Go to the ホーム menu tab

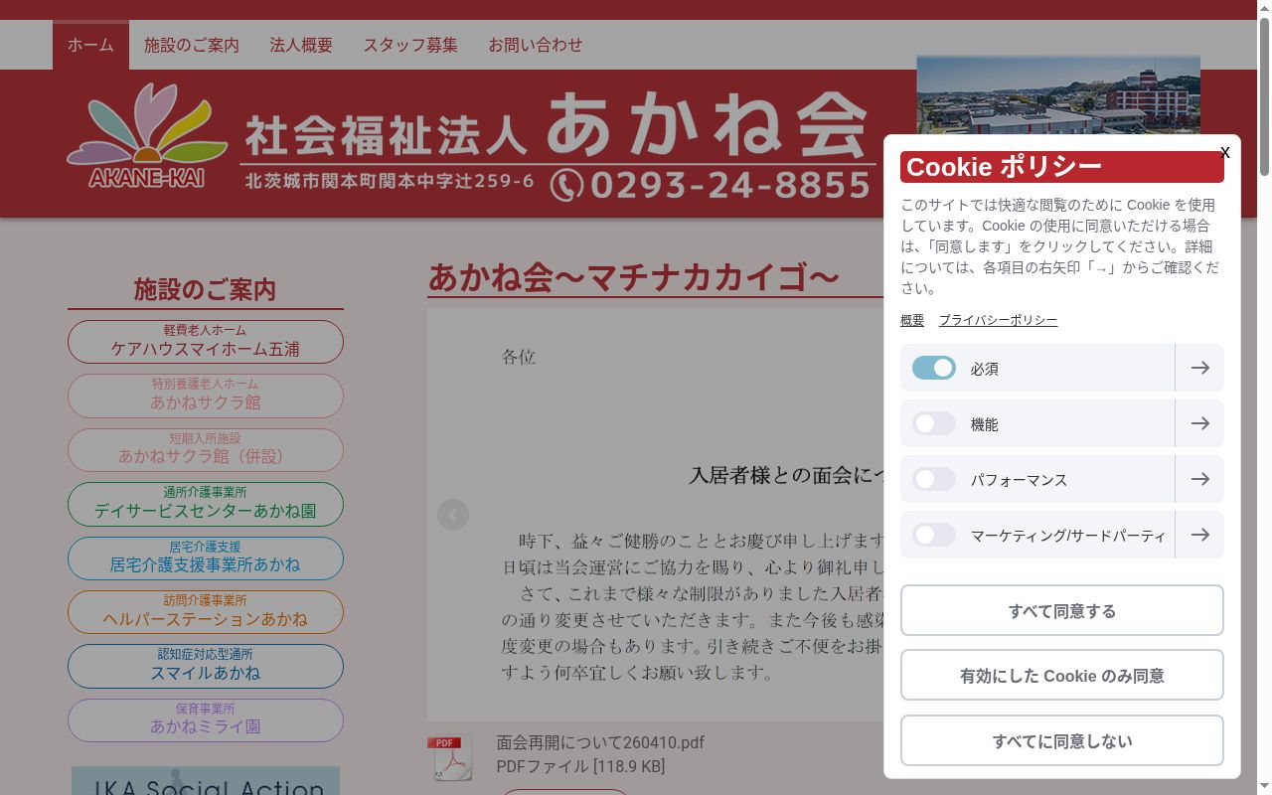(90, 45)
